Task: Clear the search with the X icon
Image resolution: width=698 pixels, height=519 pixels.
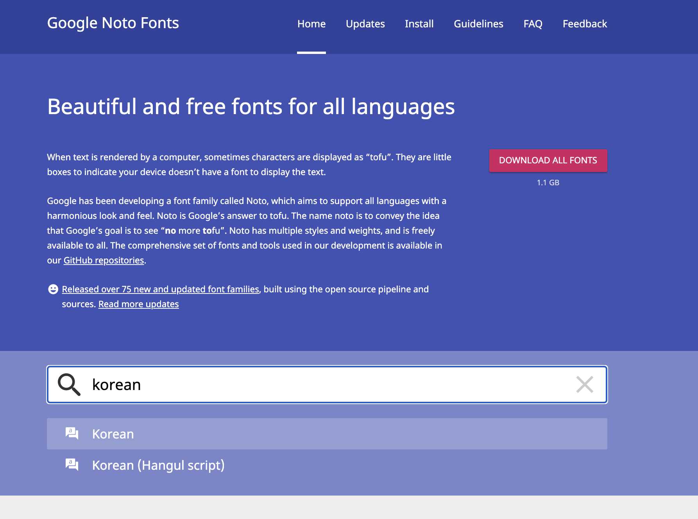Action: pyautogui.click(x=585, y=385)
